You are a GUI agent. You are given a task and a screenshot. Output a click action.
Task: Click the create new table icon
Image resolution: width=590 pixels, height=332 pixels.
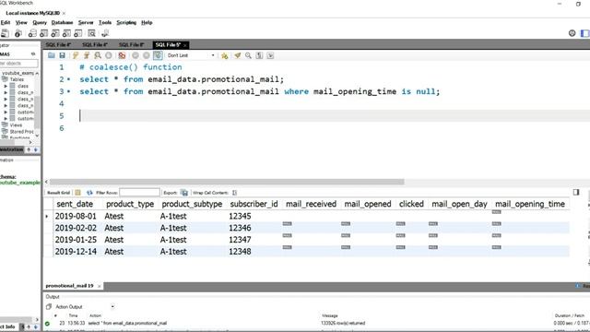coord(44,33)
